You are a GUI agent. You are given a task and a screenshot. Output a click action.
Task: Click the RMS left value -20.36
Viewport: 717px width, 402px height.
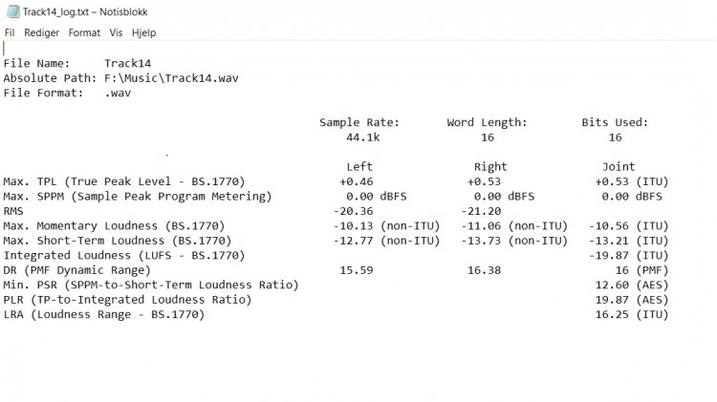pos(353,211)
